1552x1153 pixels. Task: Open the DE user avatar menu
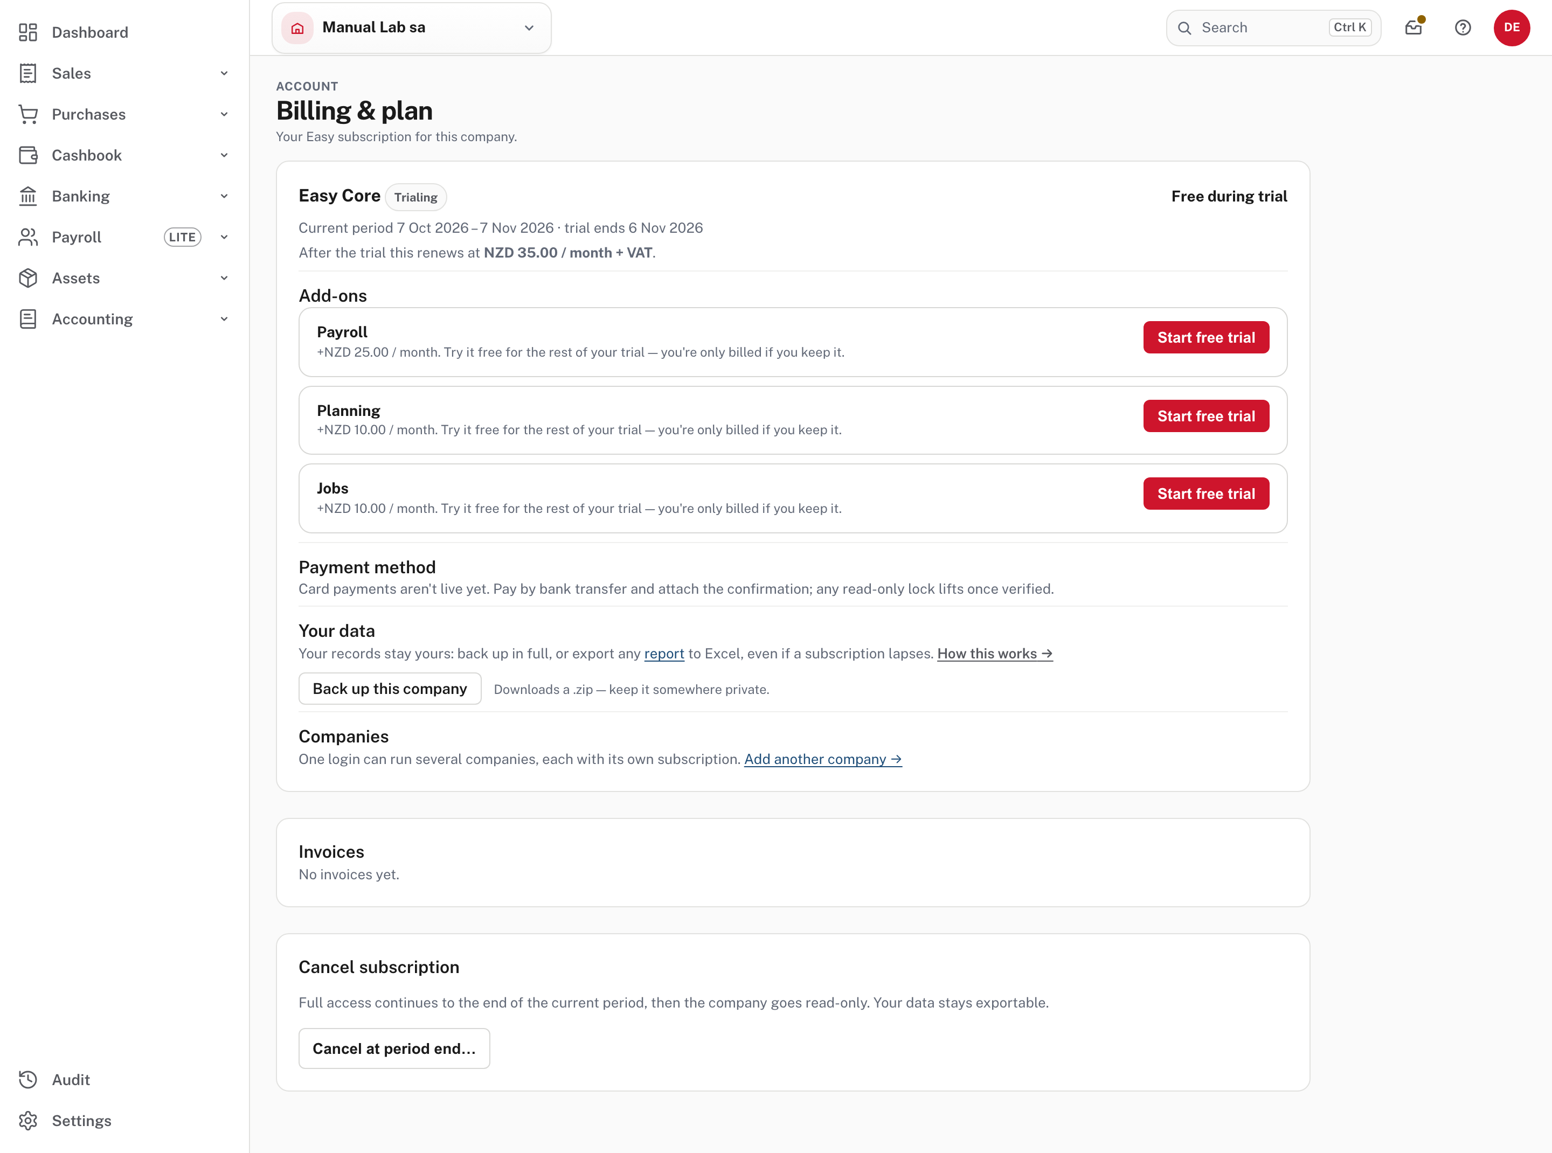[x=1512, y=27]
